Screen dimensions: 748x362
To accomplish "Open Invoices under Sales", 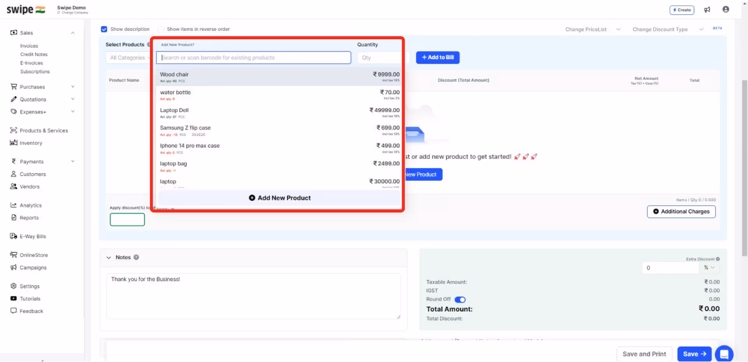I will click(29, 46).
